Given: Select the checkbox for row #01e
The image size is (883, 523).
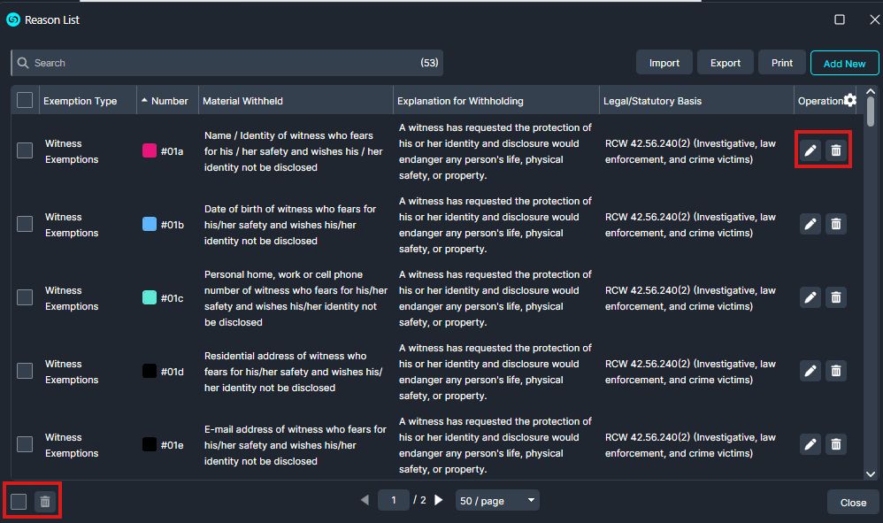Looking at the screenshot, I should click(x=25, y=444).
